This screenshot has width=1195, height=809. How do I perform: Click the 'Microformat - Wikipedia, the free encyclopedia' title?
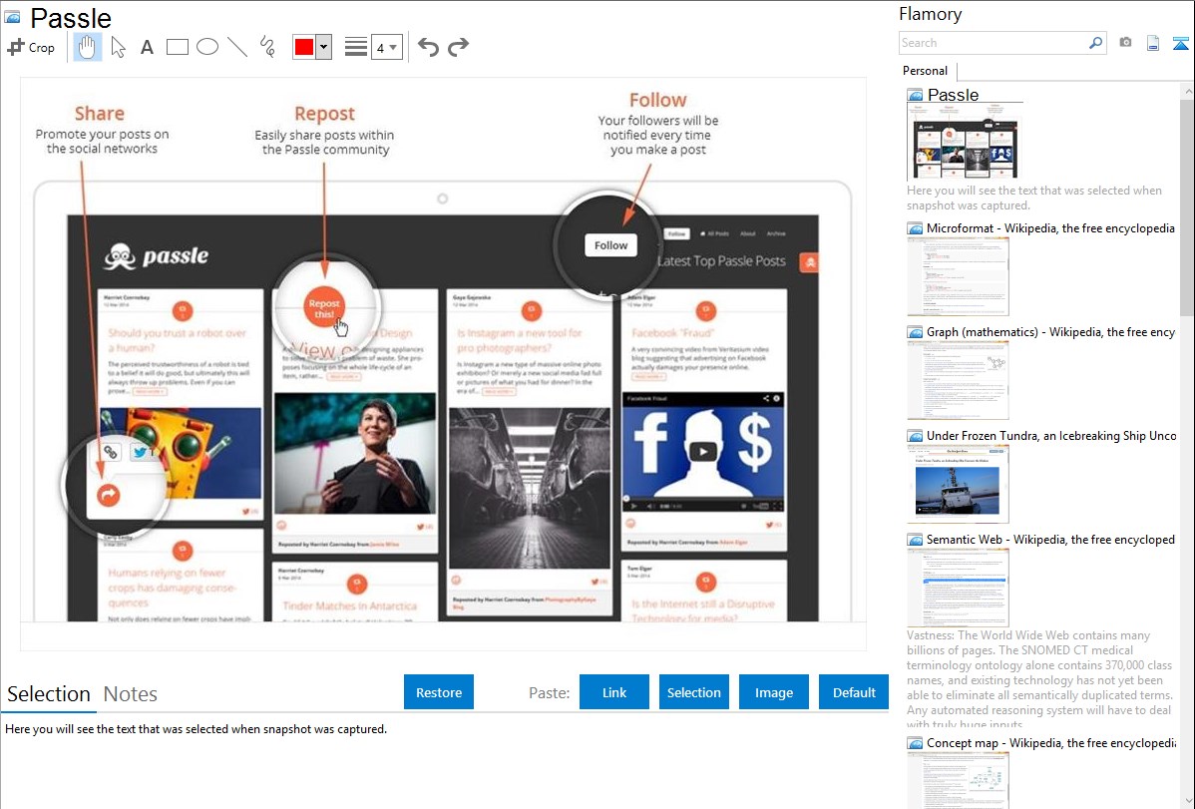(x=1051, y=228)
